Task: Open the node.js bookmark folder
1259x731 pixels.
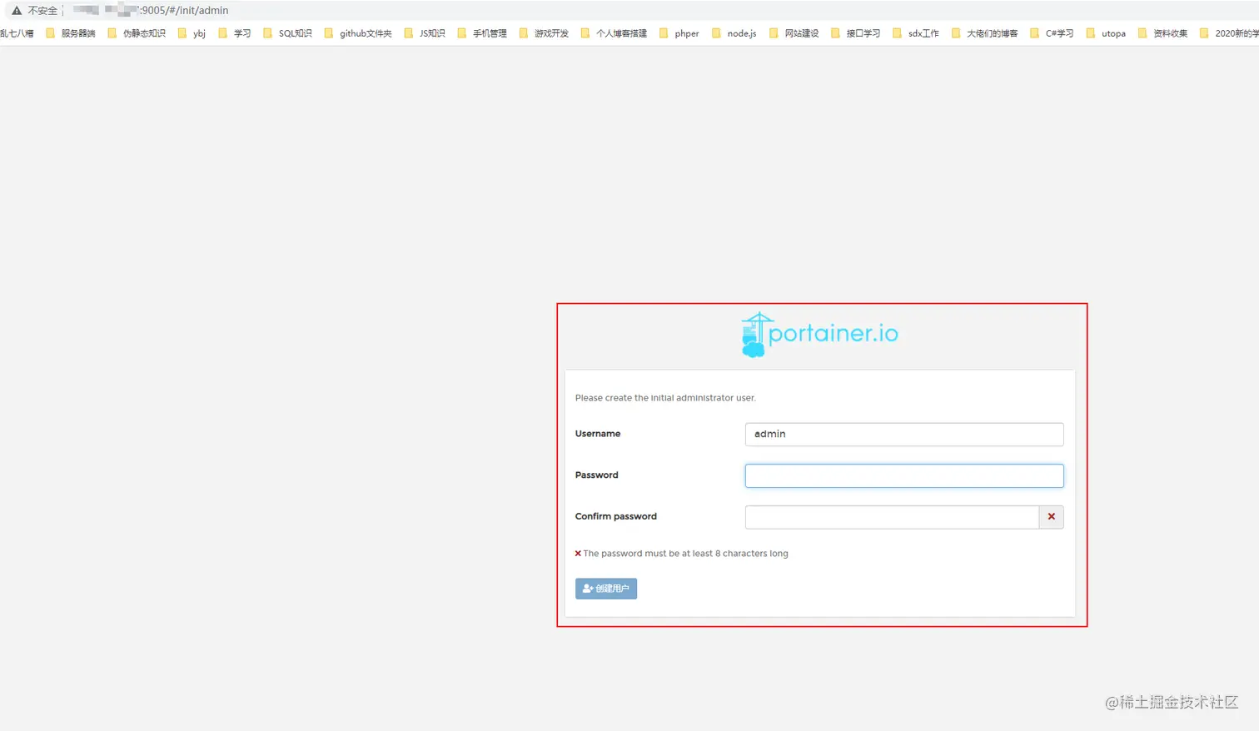Action: point(734,33)
